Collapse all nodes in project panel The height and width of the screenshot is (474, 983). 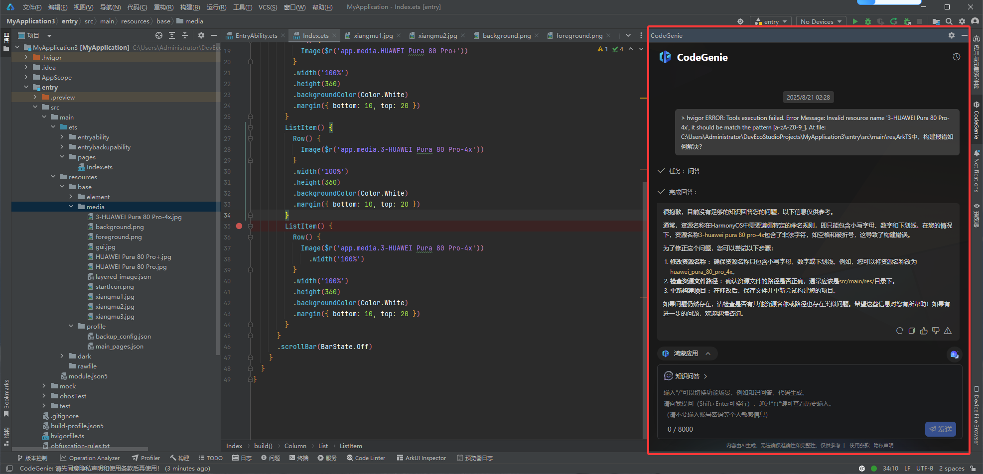(x=185, y=35)
